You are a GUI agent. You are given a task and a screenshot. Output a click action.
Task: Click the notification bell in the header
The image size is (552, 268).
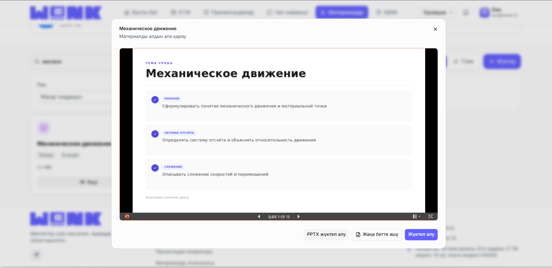466,12
